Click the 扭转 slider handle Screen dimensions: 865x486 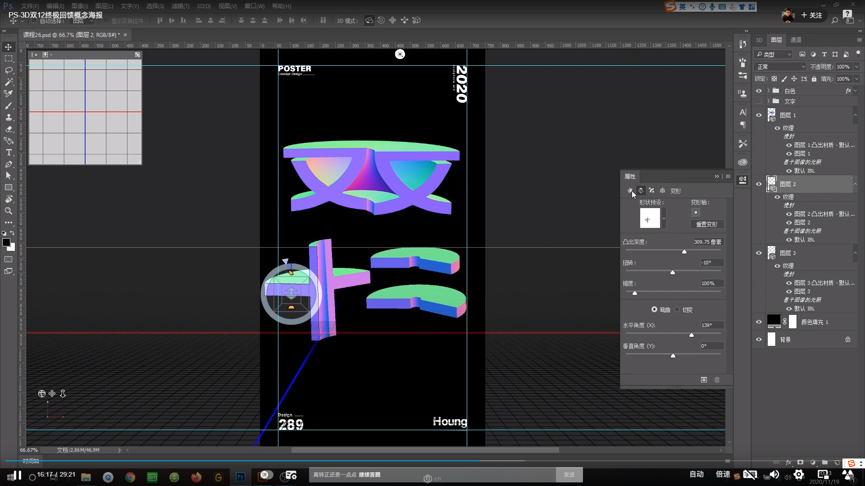point(673,272)
